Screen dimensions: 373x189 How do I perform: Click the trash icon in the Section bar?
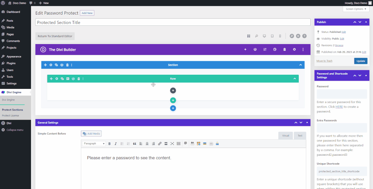coord(67,65)
